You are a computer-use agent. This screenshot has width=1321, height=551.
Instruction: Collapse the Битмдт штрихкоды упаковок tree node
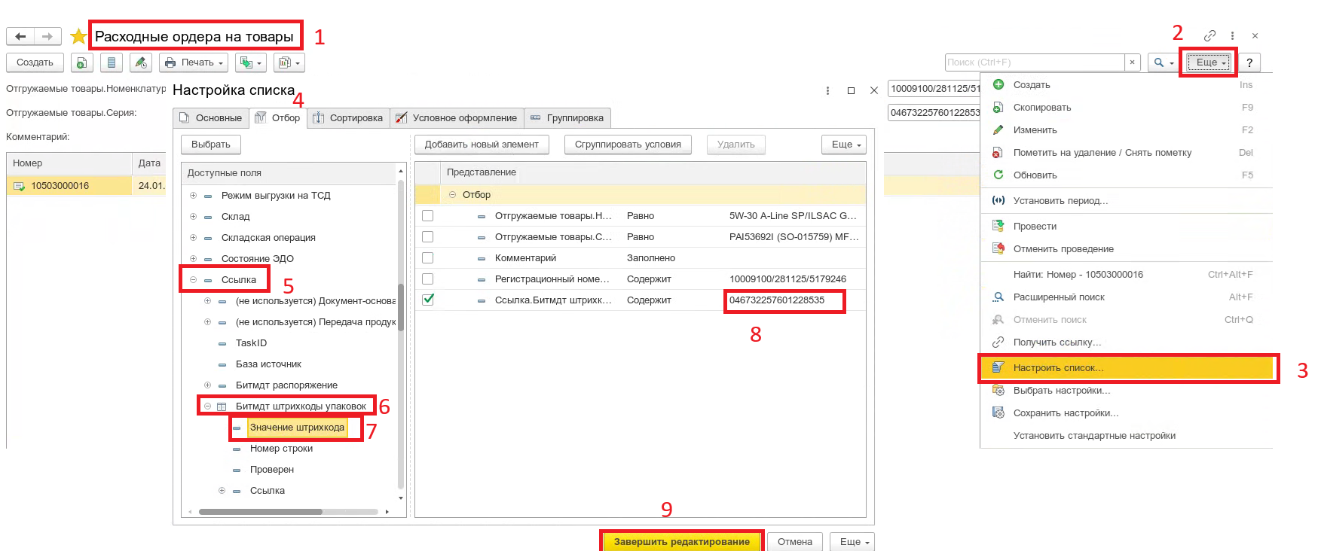208,406
